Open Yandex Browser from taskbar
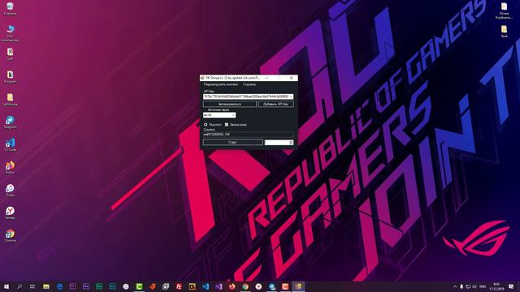This screenshot has width=520, height=292. pyautogui.click(x=258, y=286)
